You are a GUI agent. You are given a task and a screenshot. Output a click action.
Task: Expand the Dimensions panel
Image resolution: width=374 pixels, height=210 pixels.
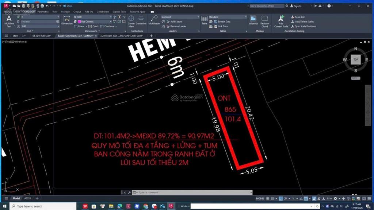[92, 31]
